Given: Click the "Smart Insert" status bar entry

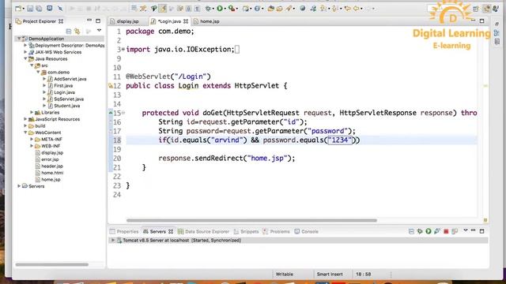Looking at the screenshot, I should click(x=330, y=275).
